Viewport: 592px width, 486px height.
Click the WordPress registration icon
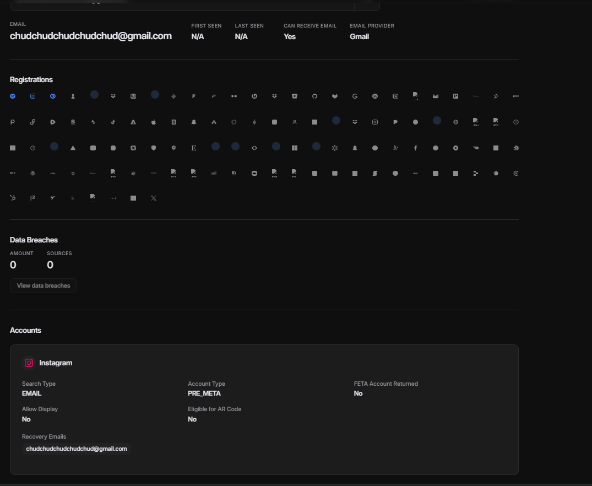click(x=33, y=174)
